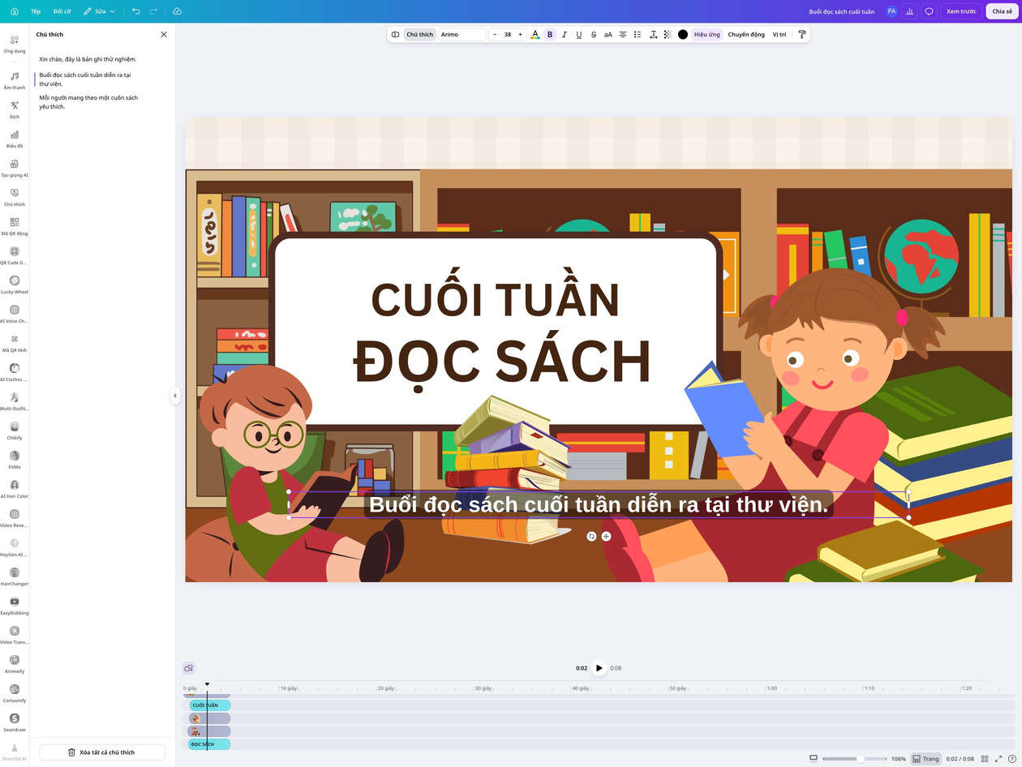Redo the last action

pos(153,11)
